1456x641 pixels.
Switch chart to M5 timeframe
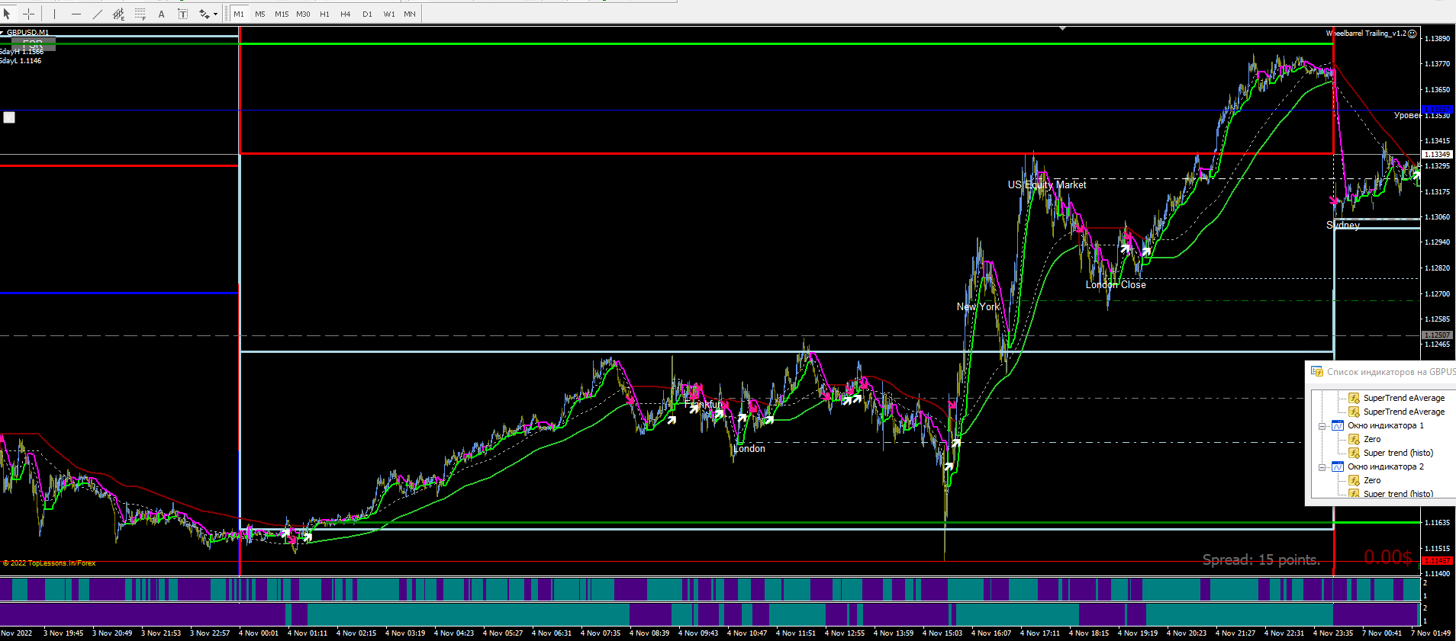(x=260, y=14)
